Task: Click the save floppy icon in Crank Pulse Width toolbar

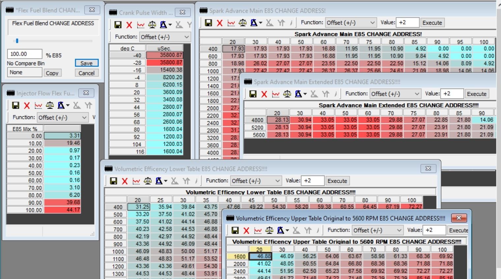Action: click(118, 25)
